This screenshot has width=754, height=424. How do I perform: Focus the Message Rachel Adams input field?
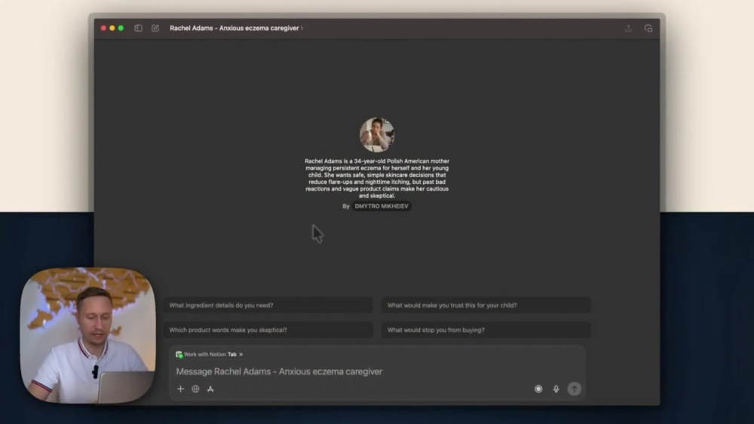pos(377,372)
